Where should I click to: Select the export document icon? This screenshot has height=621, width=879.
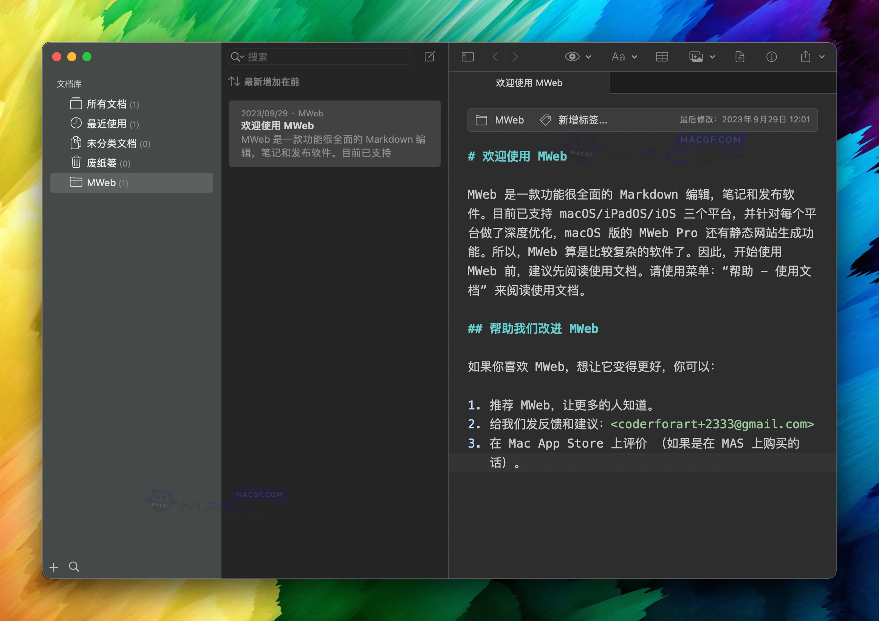click(740, 57)
